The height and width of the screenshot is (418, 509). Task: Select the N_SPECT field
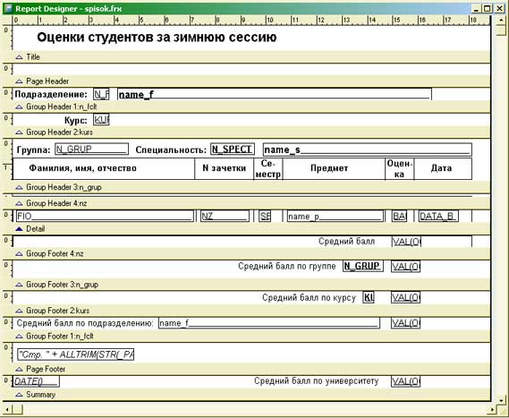[233, 149]
